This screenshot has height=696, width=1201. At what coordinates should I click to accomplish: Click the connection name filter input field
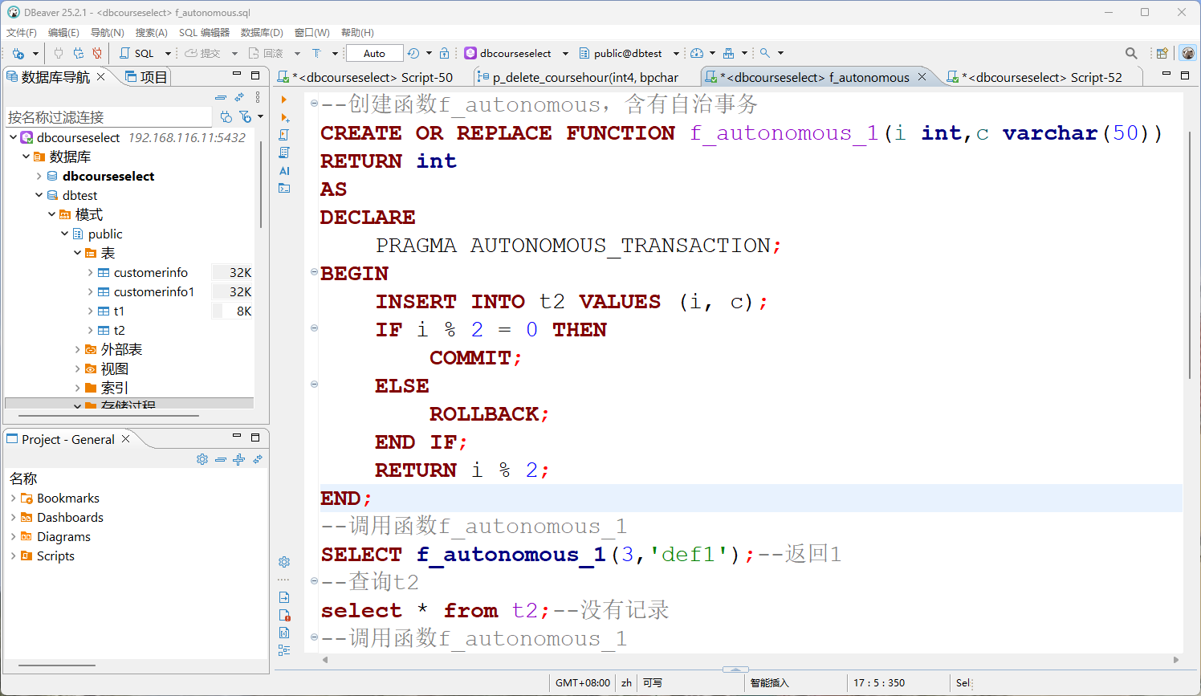point(108,117)
